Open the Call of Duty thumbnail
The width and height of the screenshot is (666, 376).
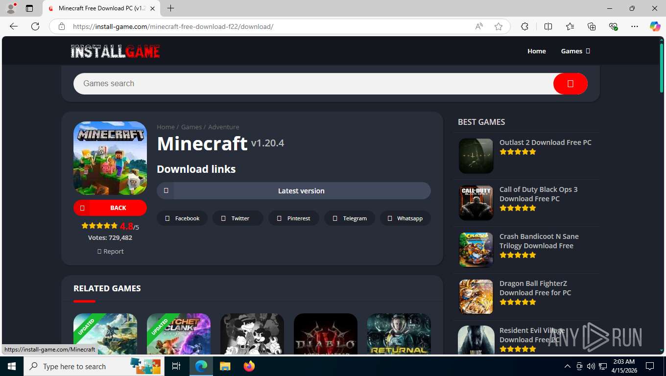(476, 203)
